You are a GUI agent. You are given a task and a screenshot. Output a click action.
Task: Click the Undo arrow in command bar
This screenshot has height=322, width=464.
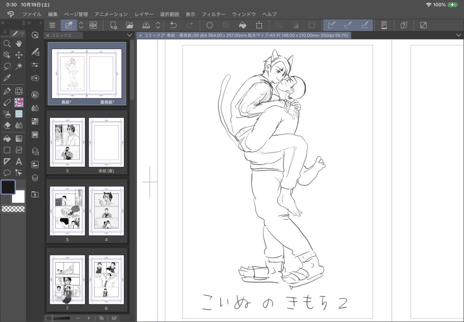(x=174, y=25)
